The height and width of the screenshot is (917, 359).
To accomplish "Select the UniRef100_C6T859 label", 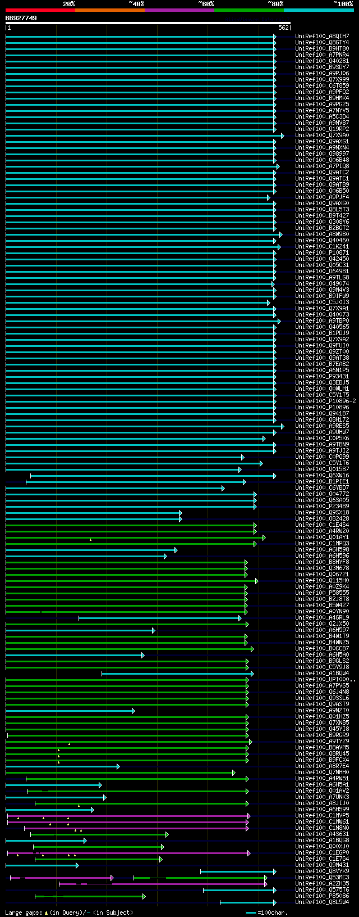I will tap(322, 86).
